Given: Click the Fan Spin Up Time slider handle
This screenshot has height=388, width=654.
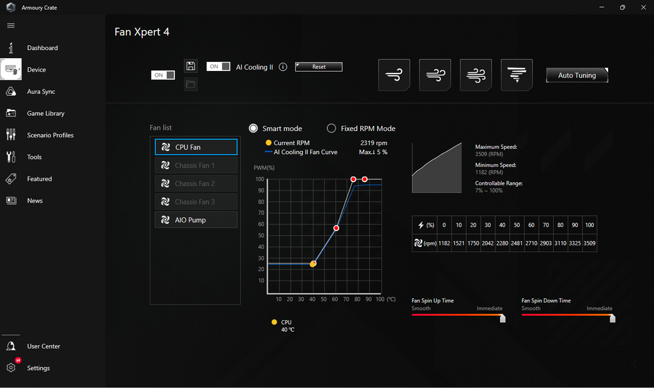Looking at the screenshot, I should [x=503, y=319].
